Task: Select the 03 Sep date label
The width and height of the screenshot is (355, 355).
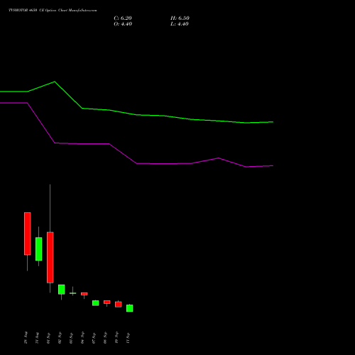Action: 71,338
